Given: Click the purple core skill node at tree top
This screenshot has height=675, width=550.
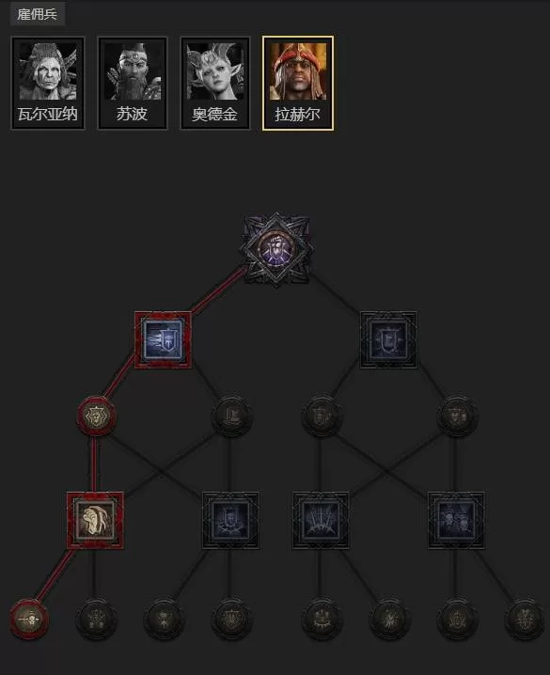Looking at the screenshot, I should tap(276, 248).
